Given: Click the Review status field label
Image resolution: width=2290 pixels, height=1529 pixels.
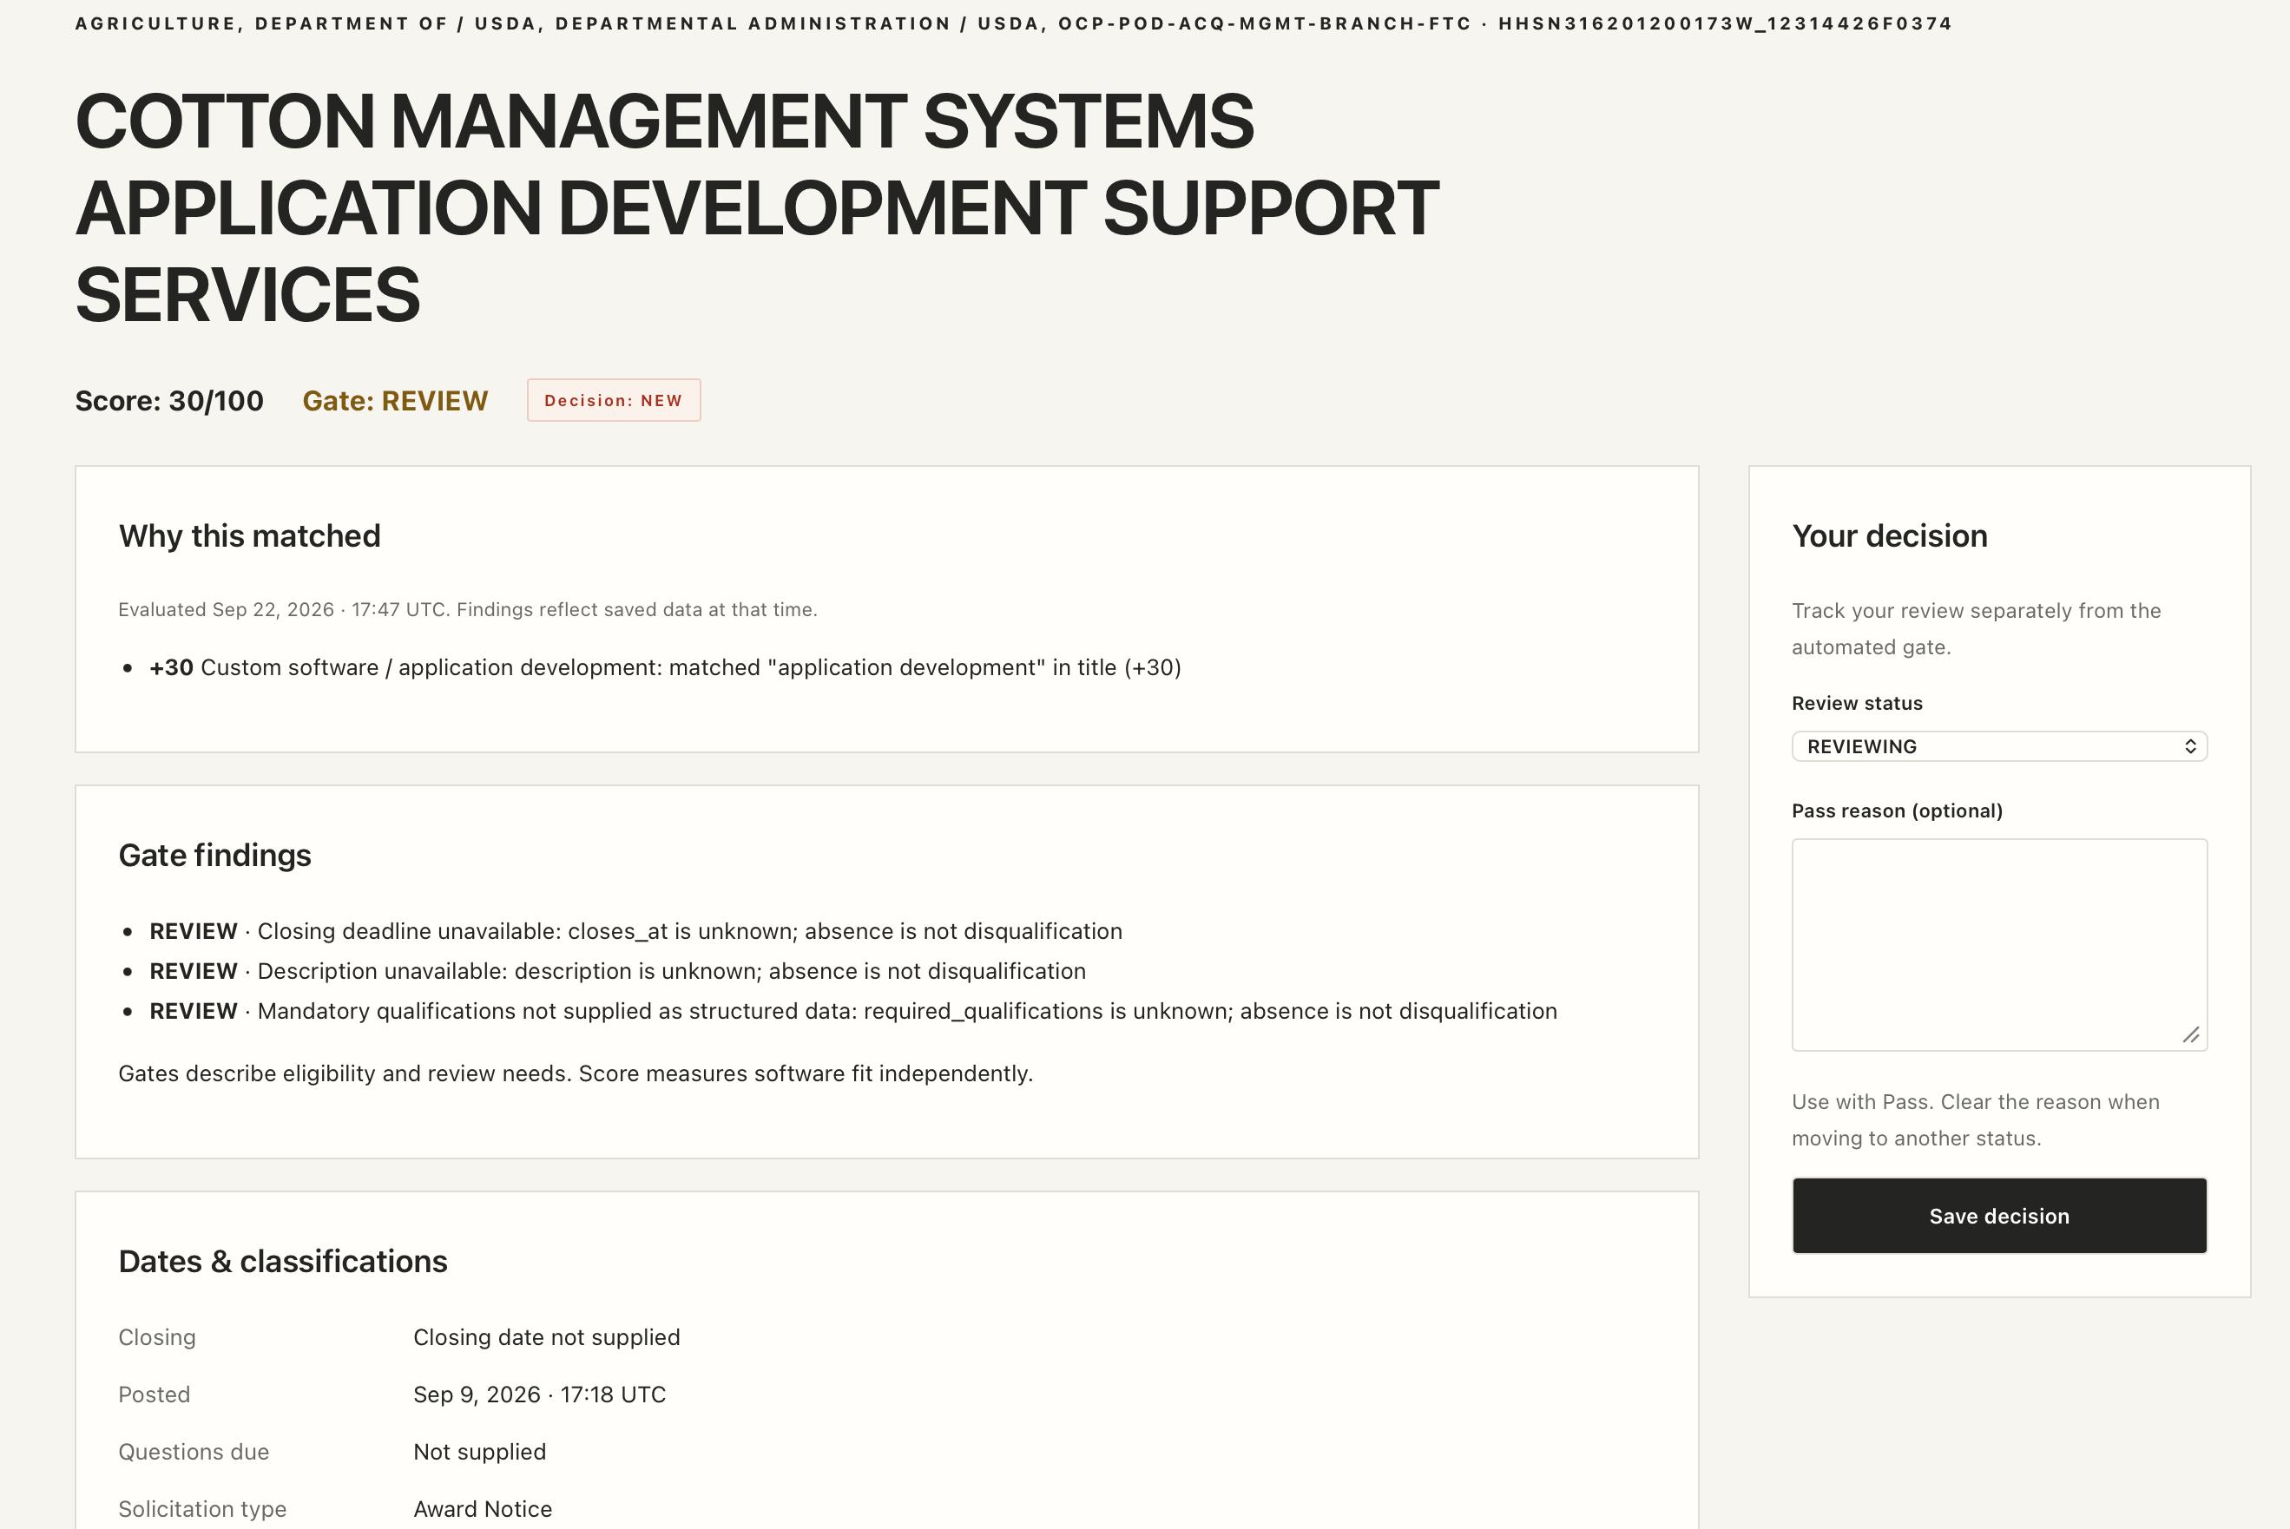Looking at the screenshot, I should click(x=1857, y=703).
